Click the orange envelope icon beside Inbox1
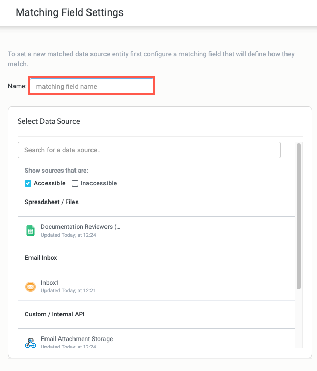 (31, 286)
